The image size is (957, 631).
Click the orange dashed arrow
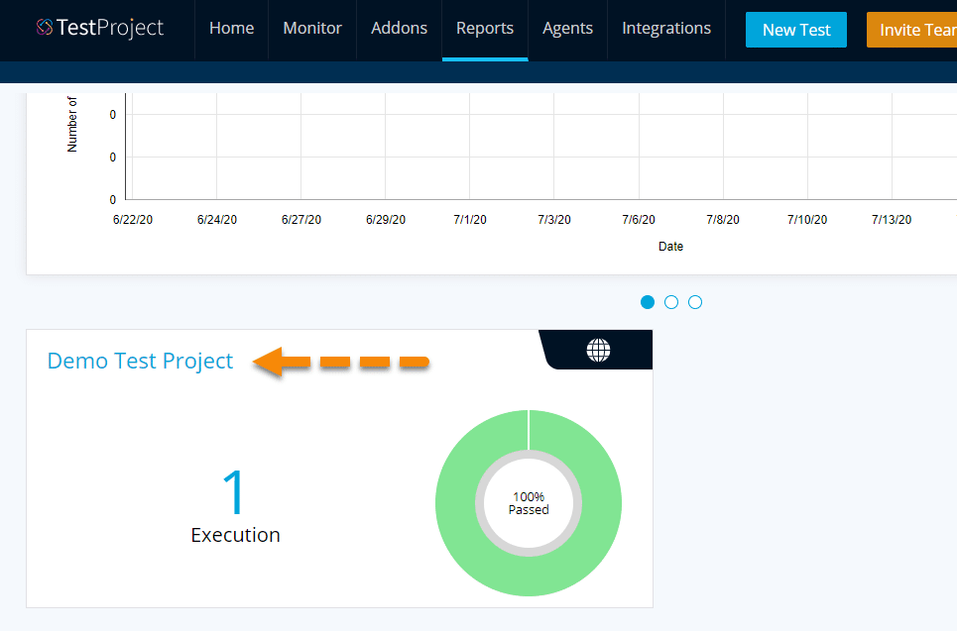pyautogui.click(x=342, y=362)
